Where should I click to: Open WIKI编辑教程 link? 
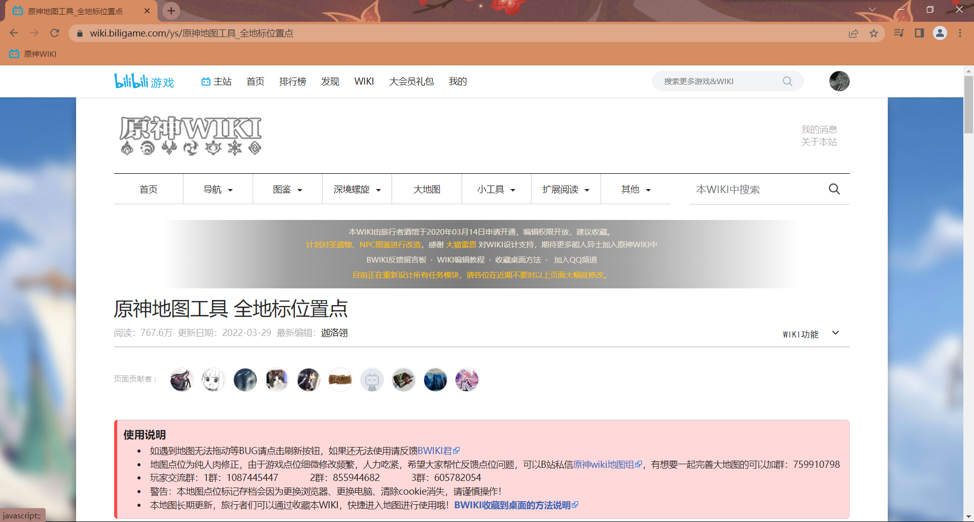pyautogui.click(x=461, y=260)
